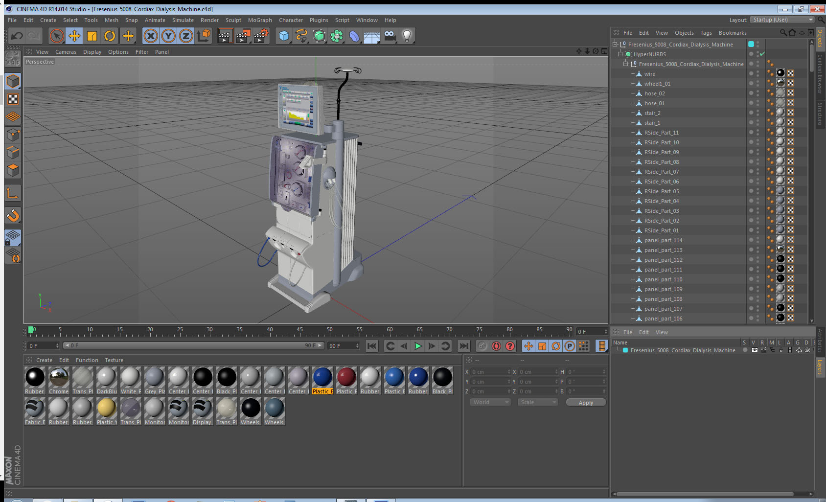Viewport: 826px width, 502px height.
Task: Add a floor environment object icon
Action: tap(372, 36)
